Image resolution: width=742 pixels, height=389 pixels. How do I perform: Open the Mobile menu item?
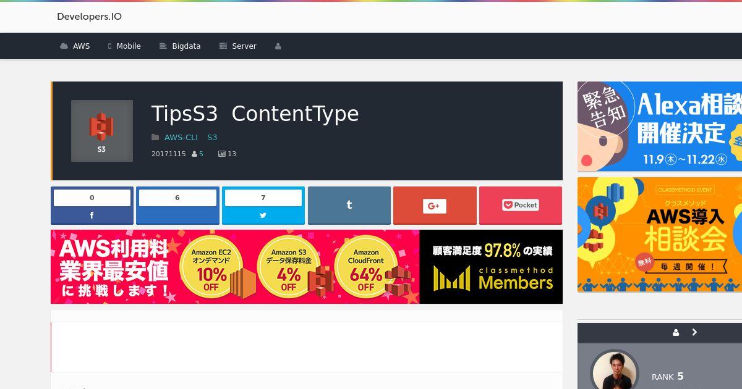tap(124, 46)
